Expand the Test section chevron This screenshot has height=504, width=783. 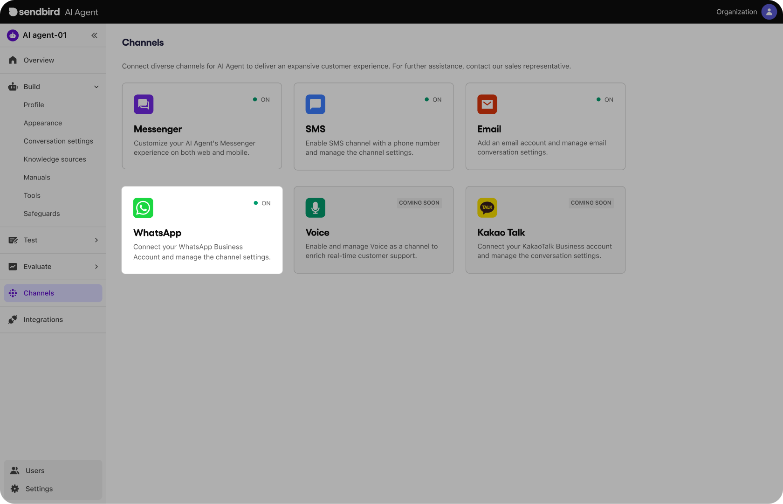[x=96, y=240]
